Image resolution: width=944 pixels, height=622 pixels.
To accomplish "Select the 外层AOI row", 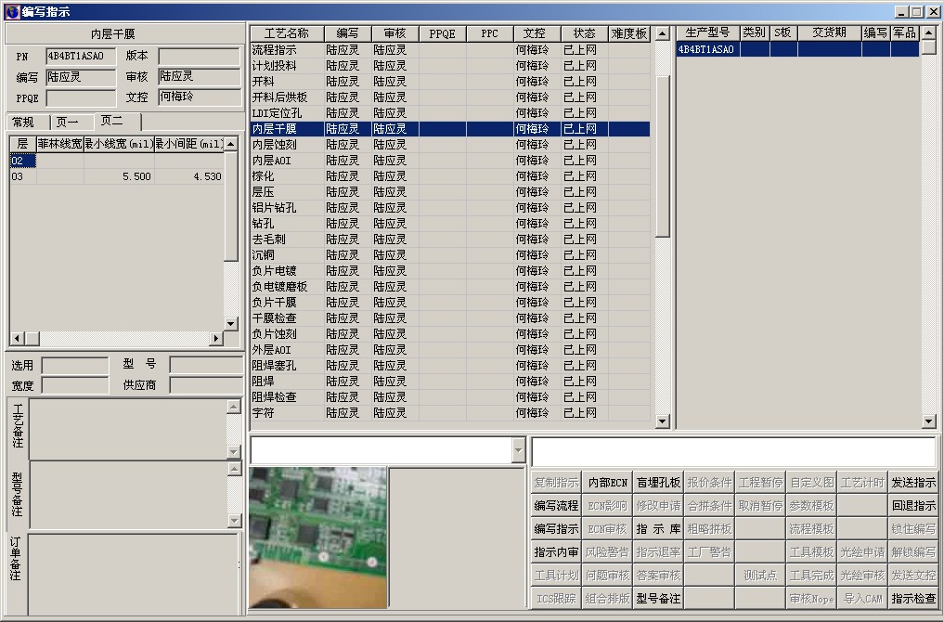I will (450, 350).
